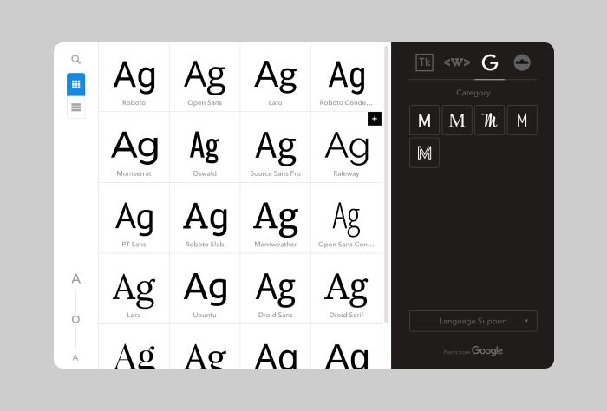Click the preview size slider handle
This screenshot has height=411, width=607.
pos(76,319)
